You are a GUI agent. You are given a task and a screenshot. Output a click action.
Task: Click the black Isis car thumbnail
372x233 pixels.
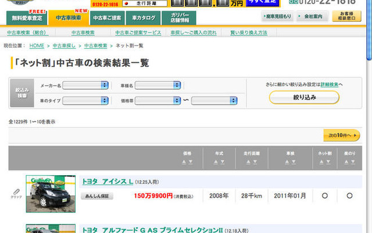pyautogui.click(x=51, y=194)
